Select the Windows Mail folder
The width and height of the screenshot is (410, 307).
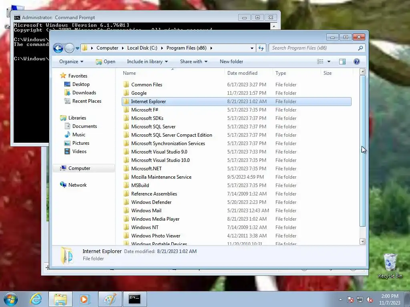point(146,210)
